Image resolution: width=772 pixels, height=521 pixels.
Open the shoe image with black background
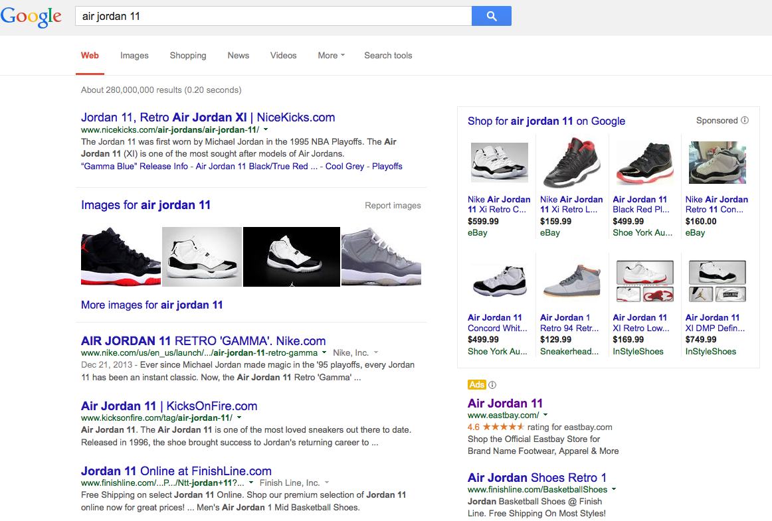[x=292, y=256]
